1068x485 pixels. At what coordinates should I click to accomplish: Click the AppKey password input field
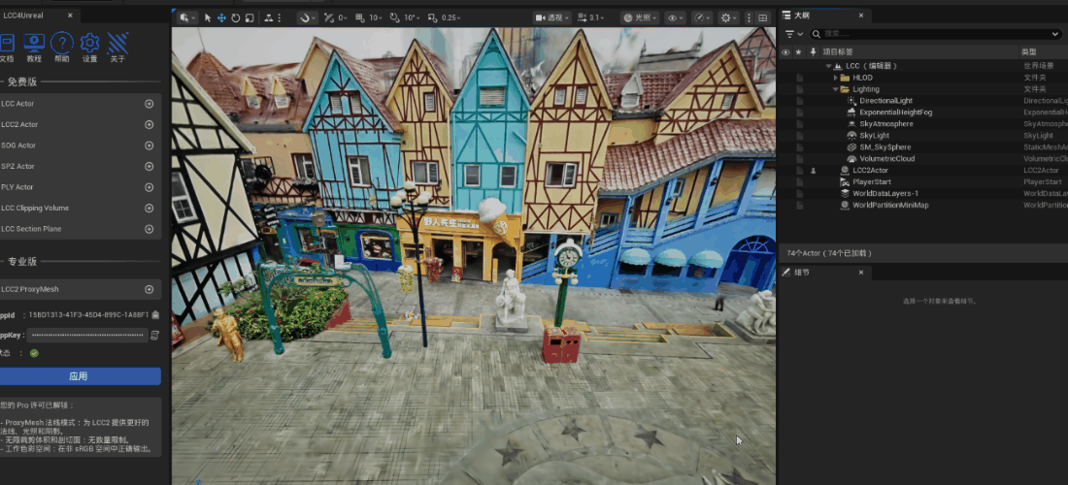(88, 335)
